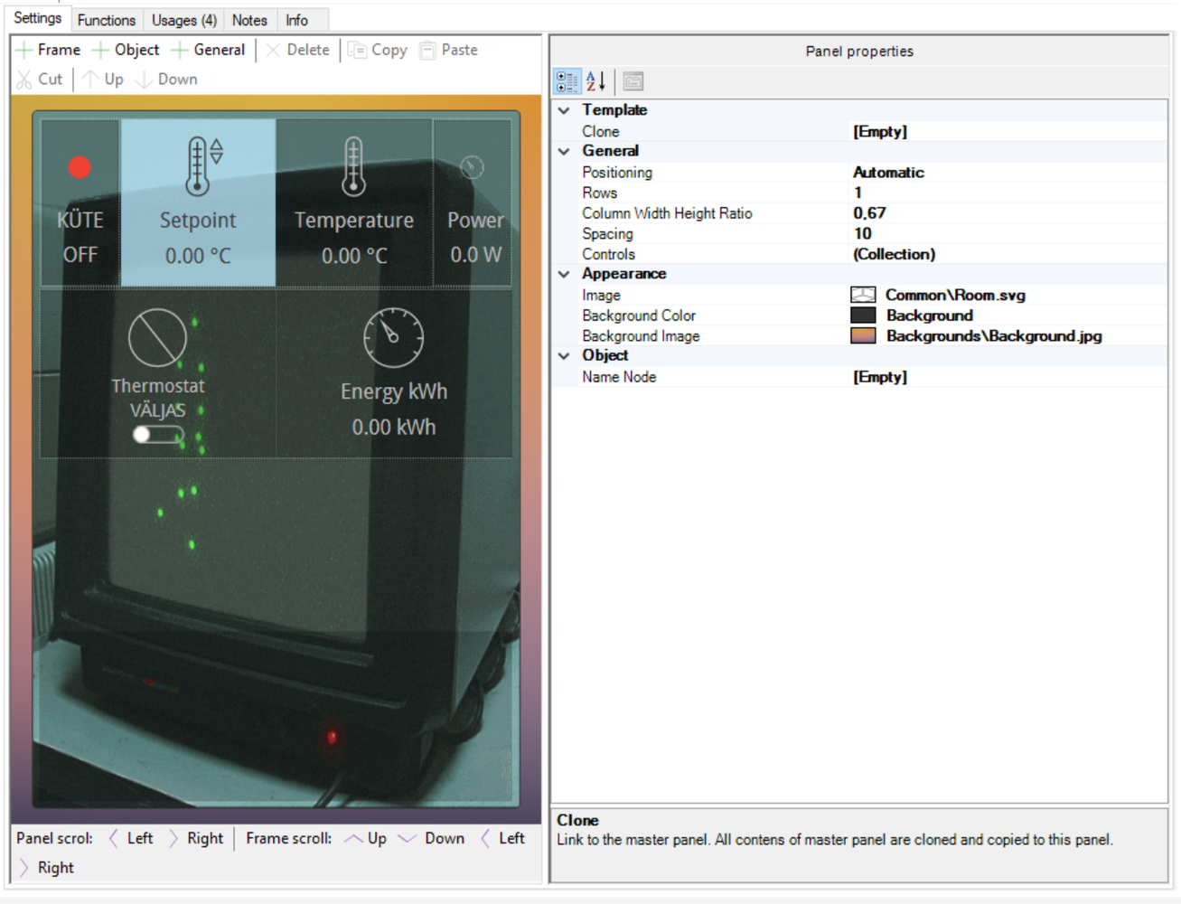Select the Temperature thermometer icon
1181x904 pixels.
pos(353,166)
